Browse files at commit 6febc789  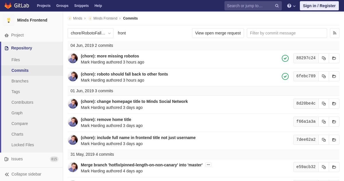[x=334, y=76]
